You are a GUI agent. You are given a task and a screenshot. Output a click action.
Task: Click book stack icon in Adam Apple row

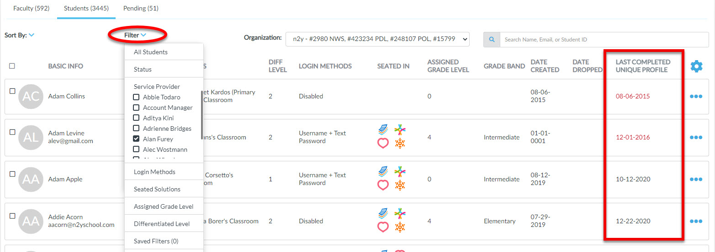(x=383, y=171)
